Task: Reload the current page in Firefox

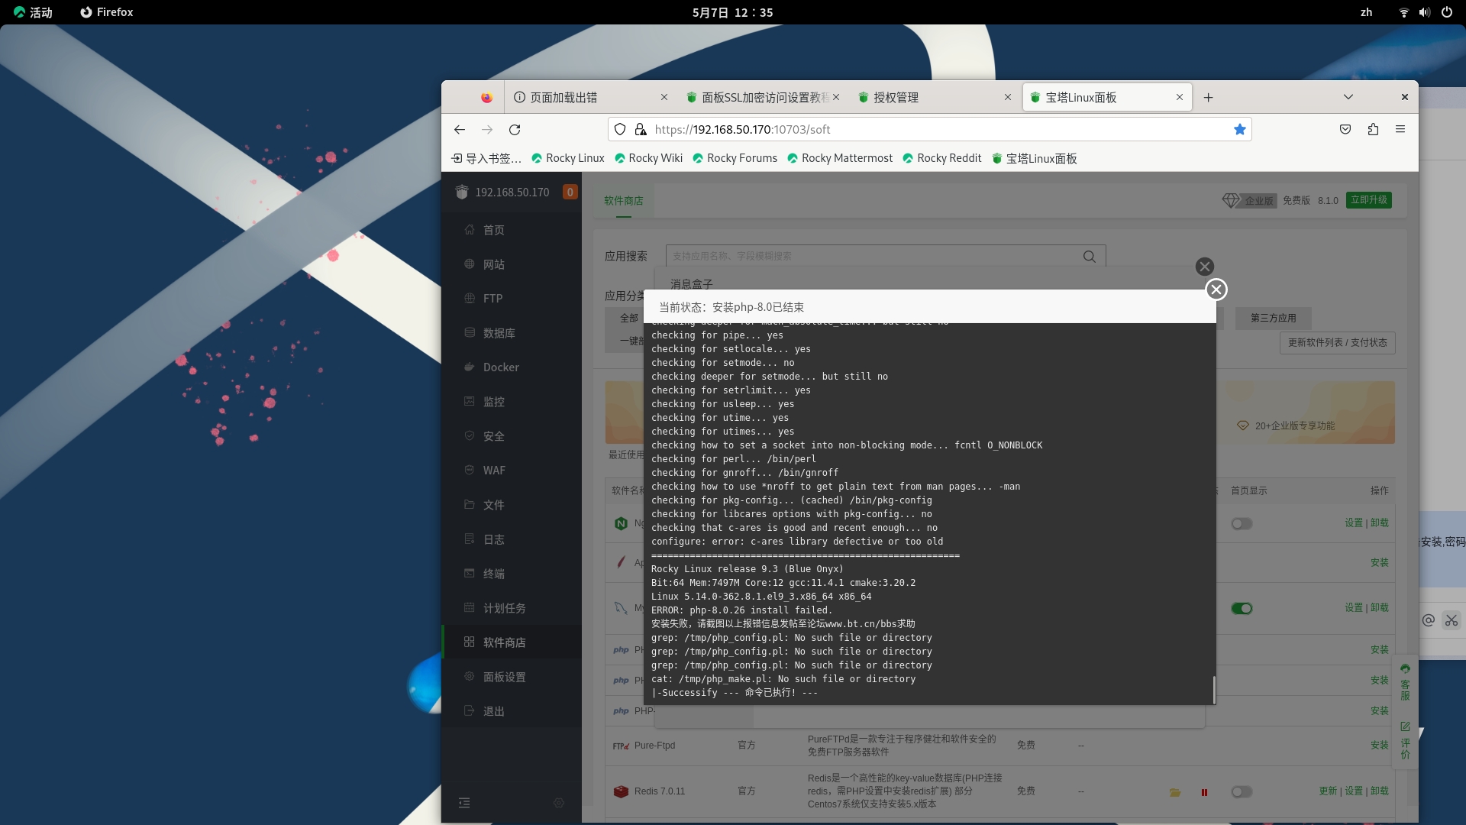Action: [515, 130]
